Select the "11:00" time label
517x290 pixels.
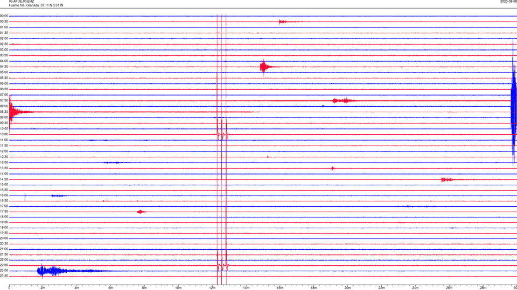tap(4, 140)
